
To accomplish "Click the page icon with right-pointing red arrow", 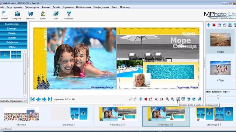I will click(162, 99).
